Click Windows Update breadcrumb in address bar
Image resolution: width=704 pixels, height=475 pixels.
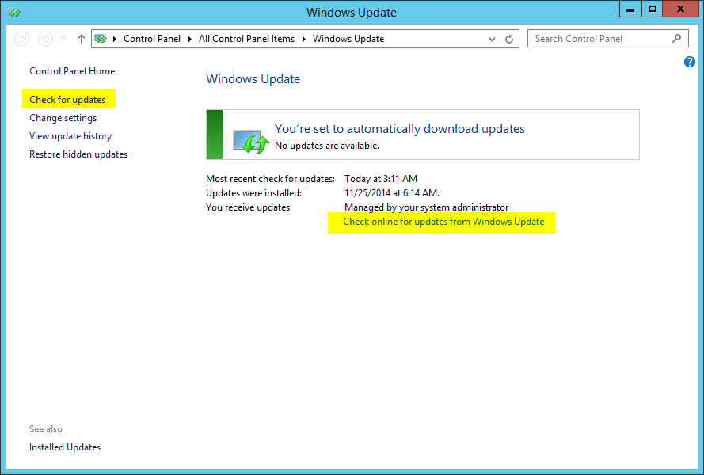[x=348, y=39]
